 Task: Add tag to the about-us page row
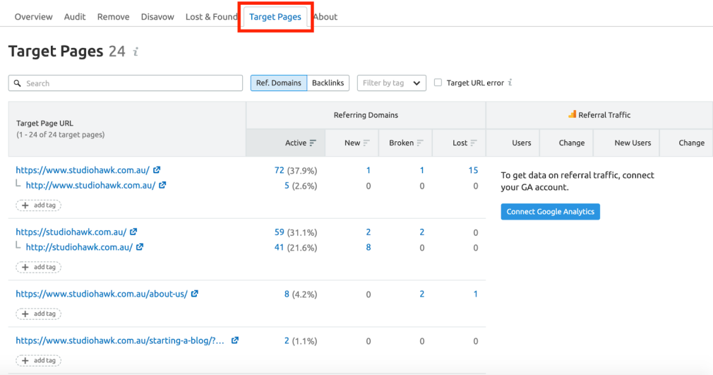pos(39,314)
